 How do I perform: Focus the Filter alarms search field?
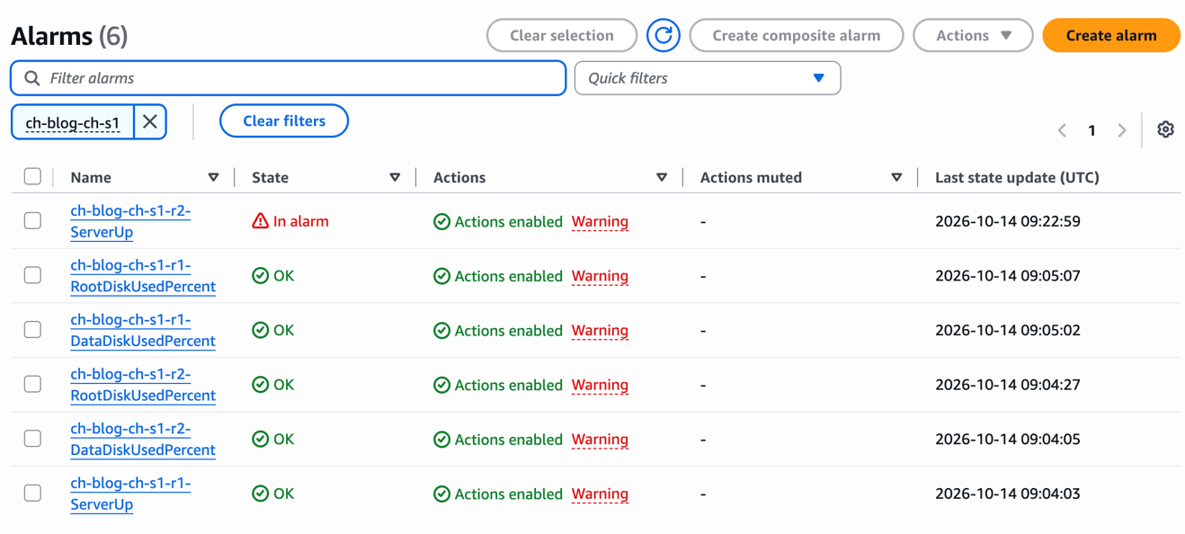coord(289,78)
